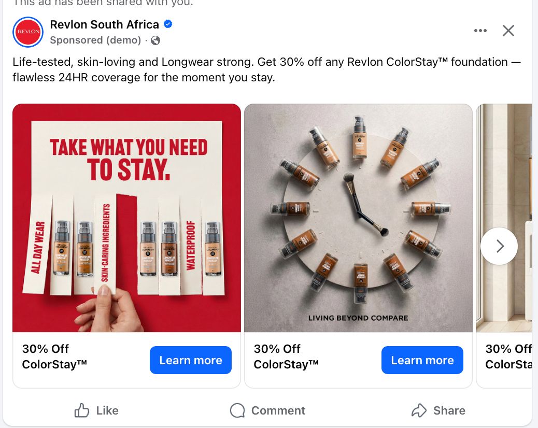Click the Sponsored (demo) label

point(95,40)
